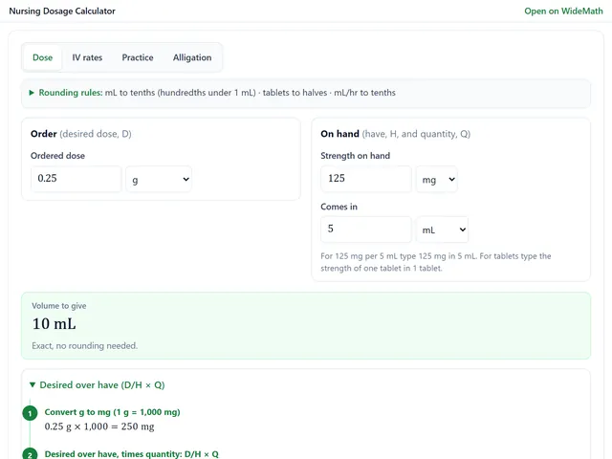Open the ordered dose unit dropdown showing g
Screen dimensions: 612x459
159,179
